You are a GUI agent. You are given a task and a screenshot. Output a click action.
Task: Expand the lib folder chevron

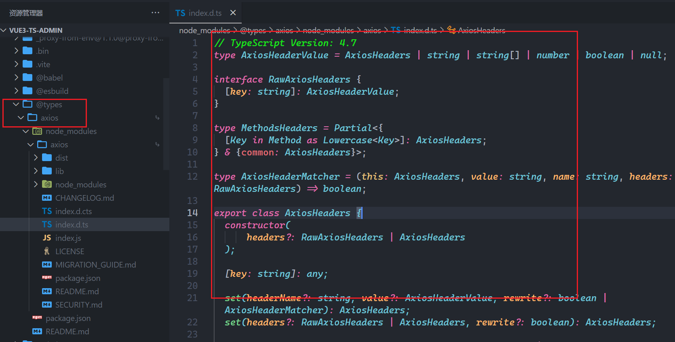(36, 171)
